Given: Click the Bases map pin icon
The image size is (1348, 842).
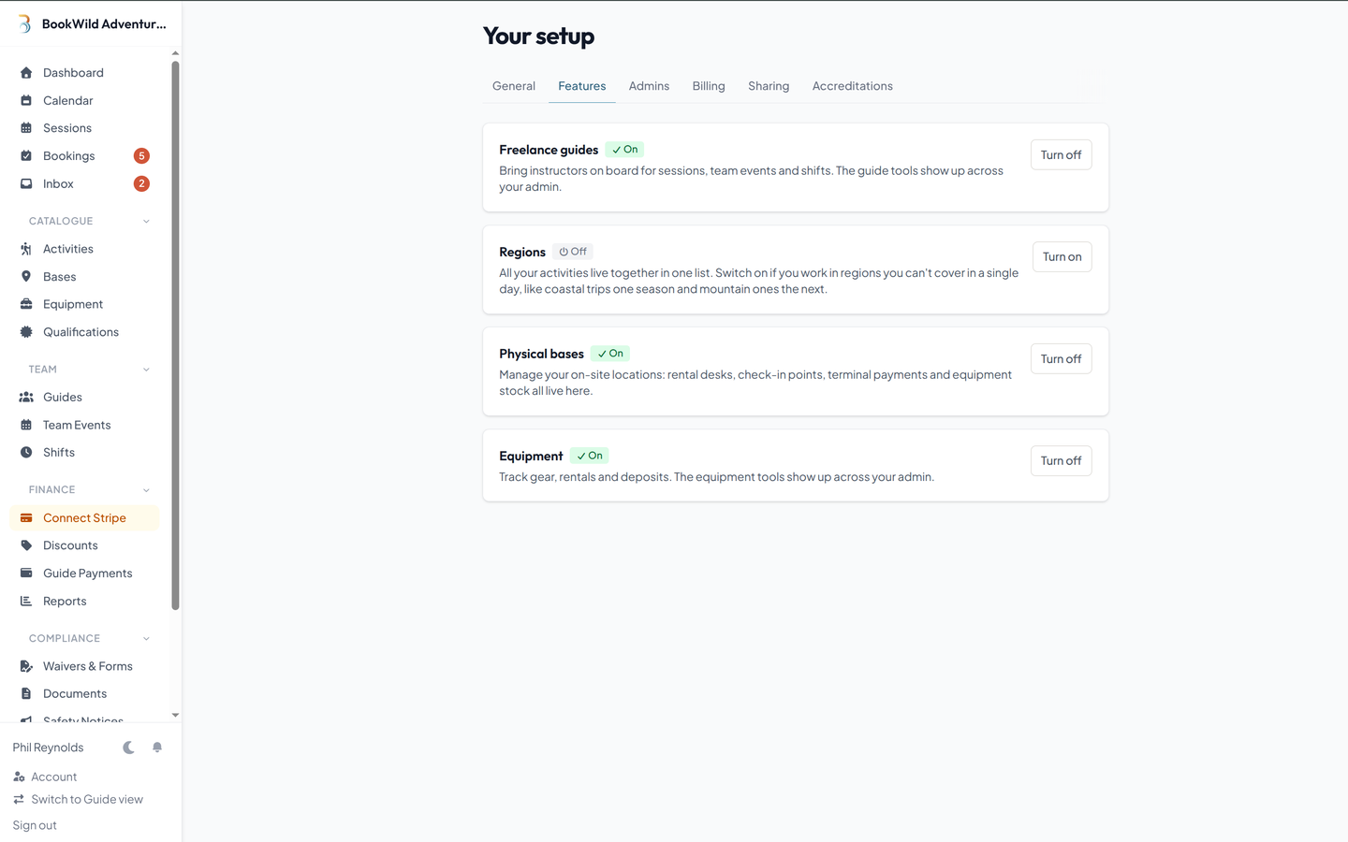Looking at the screenshot, I should (x=26, y=277).
